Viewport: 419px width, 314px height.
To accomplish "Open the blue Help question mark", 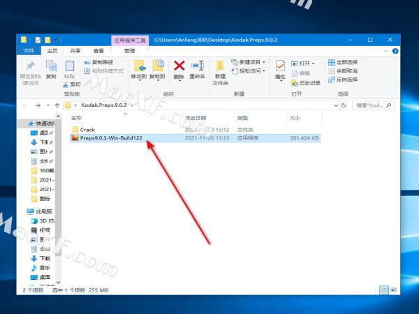I will tap(395, 51).
